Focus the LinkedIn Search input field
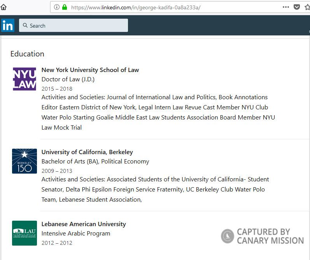The width and height of the screenshot is (310, 260). (78, 26)
